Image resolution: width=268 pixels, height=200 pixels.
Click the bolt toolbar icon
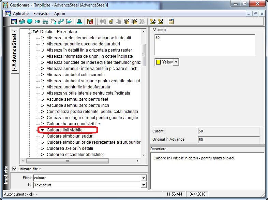tap(38, 22)
